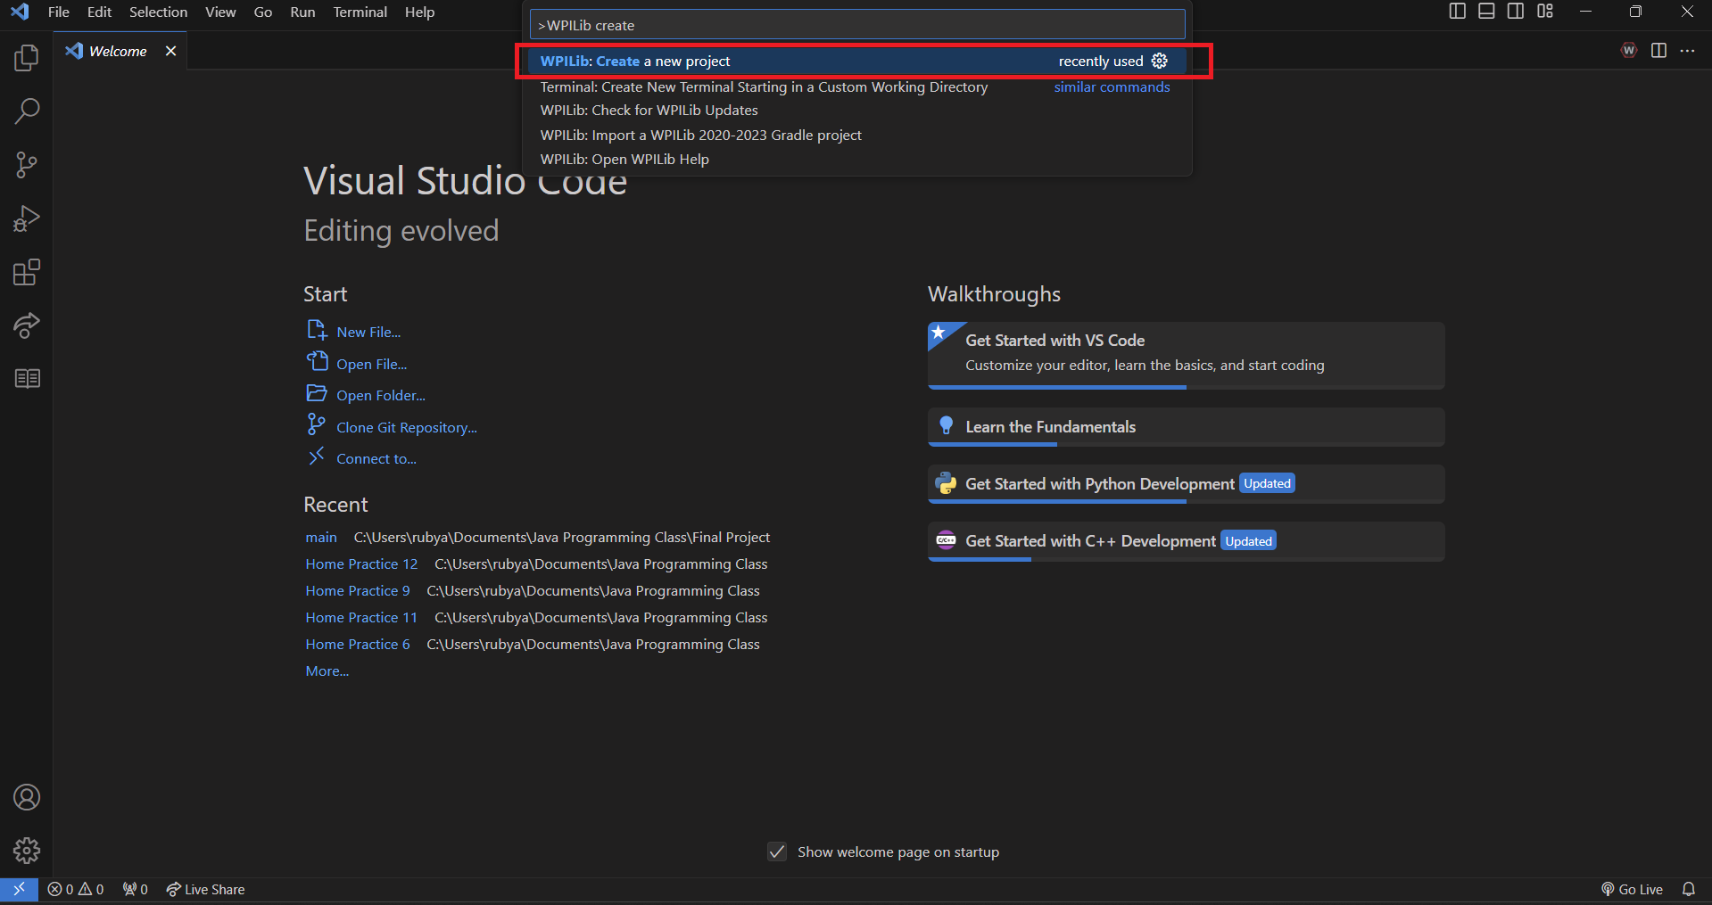Screen dimensions: 1712x905
Task: Click Go Live in the status bar
Action: (1633, 889)
